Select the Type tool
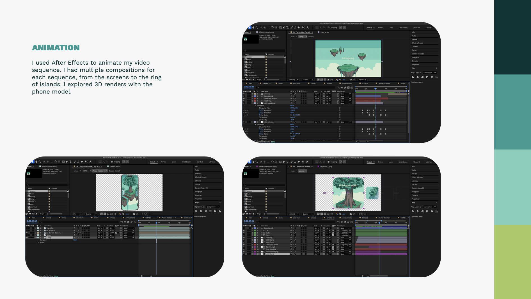The image size is (531, 299). [x=287, y=28]
